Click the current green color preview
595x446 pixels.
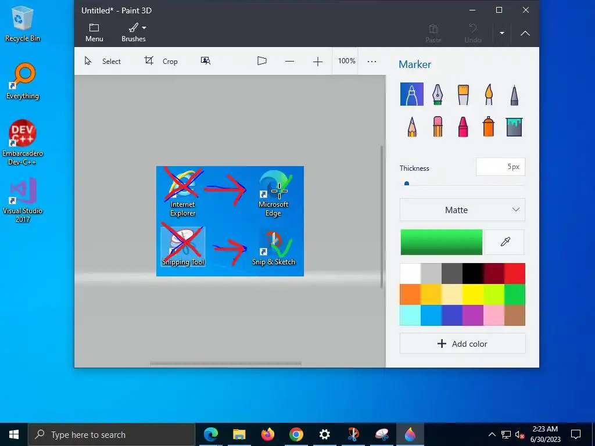(x=442, y=242)
